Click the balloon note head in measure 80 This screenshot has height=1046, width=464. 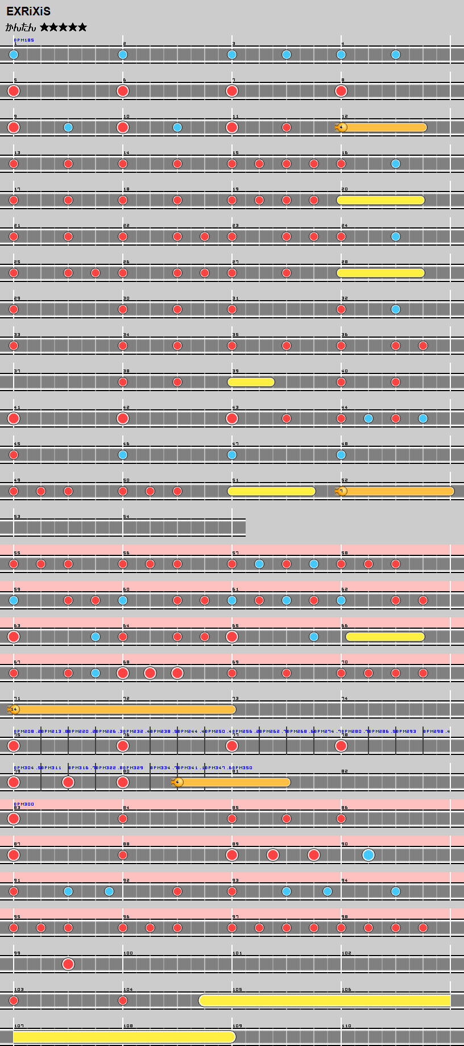click(x=178, y=782)
